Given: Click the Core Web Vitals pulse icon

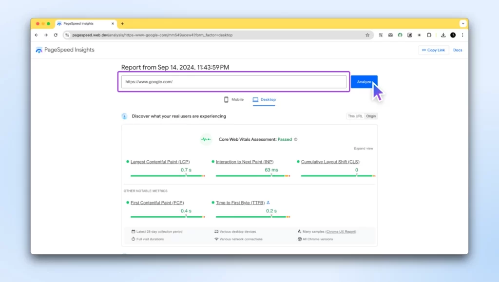Looking at the screenshot, I should click(x=206, y=139).
